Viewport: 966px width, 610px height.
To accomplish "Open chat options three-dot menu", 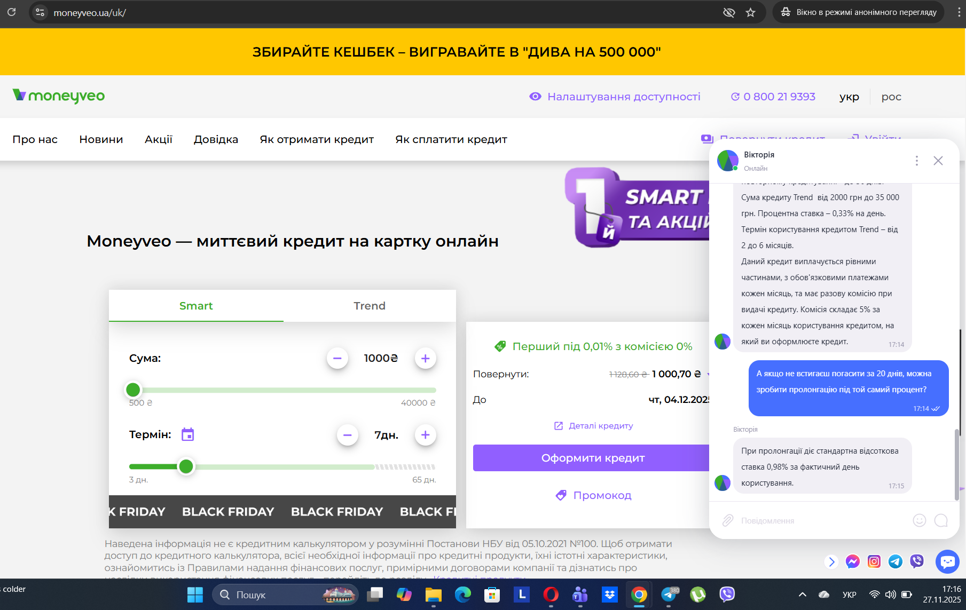I will 917,161.
